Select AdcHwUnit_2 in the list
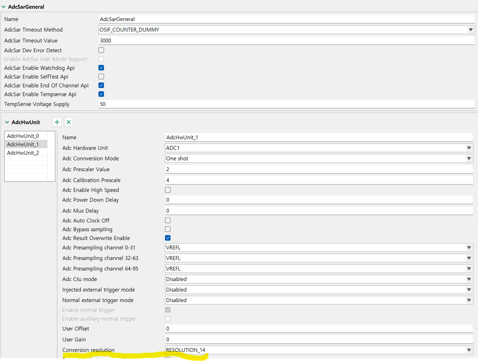 pyautogui.click(x=26, y=153)
